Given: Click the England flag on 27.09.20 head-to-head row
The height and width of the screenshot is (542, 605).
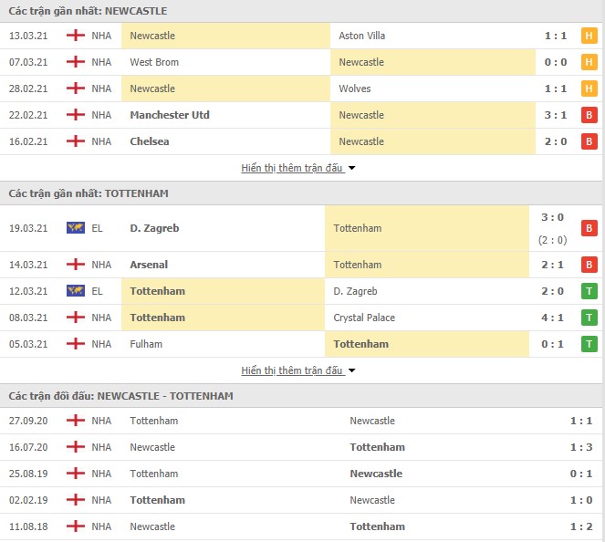Looking at the screenshot, I should pos(76,421).
